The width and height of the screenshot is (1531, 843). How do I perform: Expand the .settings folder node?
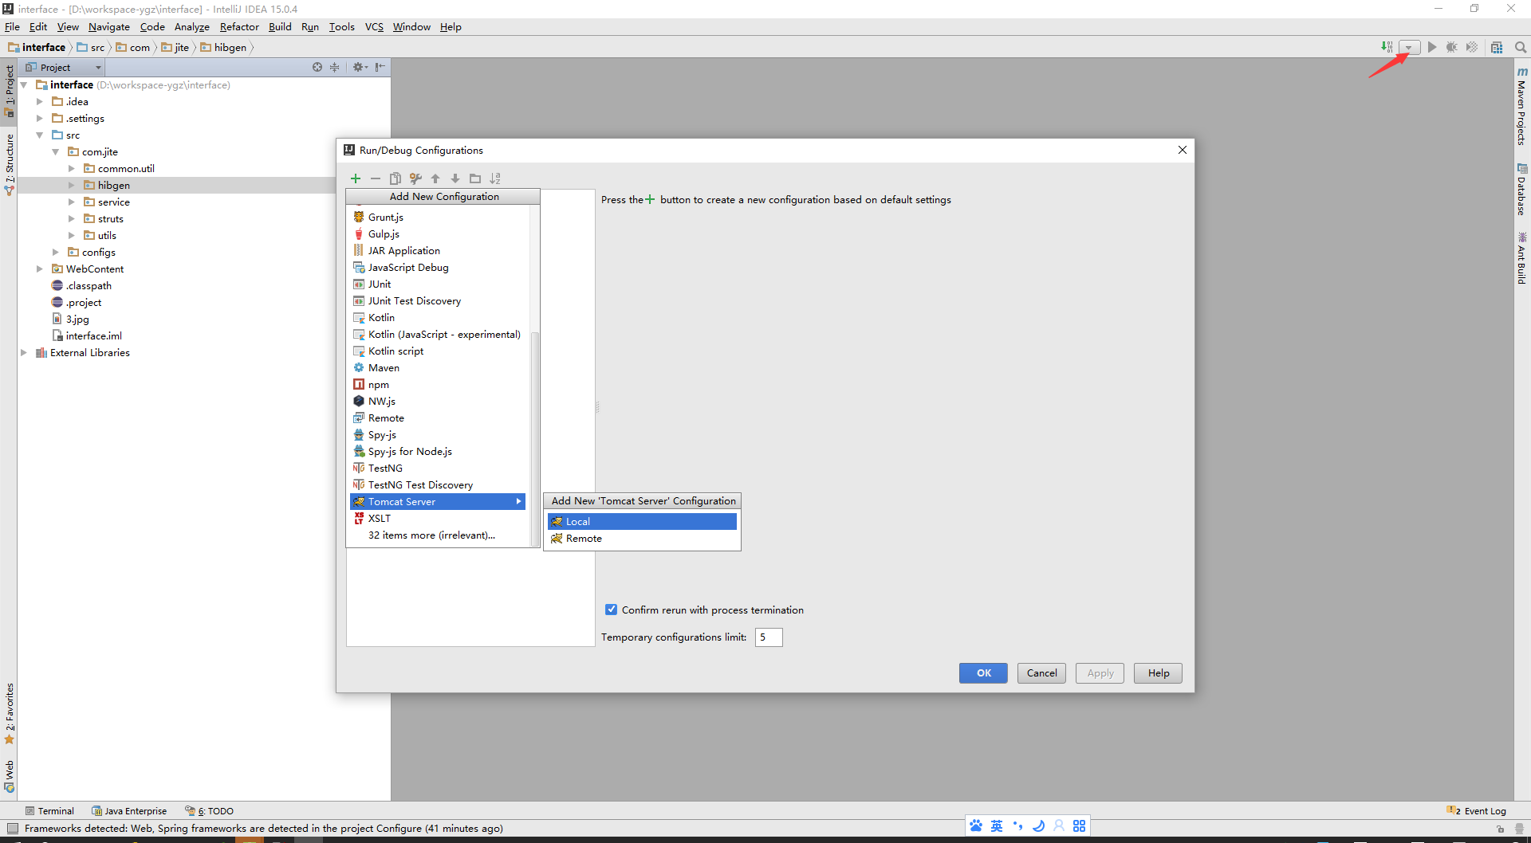(x=40, y=118)
